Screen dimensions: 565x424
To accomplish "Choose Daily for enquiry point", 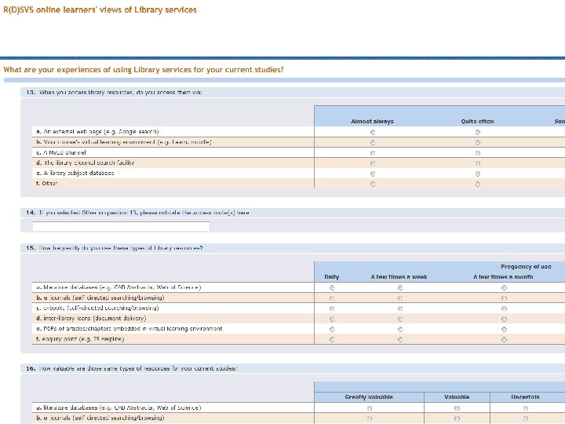I will coord(332,339).
